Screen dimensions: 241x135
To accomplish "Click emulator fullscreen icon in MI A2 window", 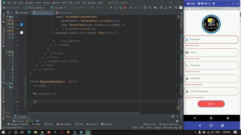I will click(x=209, y=3).
